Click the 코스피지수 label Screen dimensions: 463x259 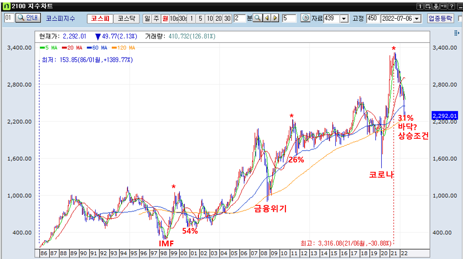click(x=60, y=18)
